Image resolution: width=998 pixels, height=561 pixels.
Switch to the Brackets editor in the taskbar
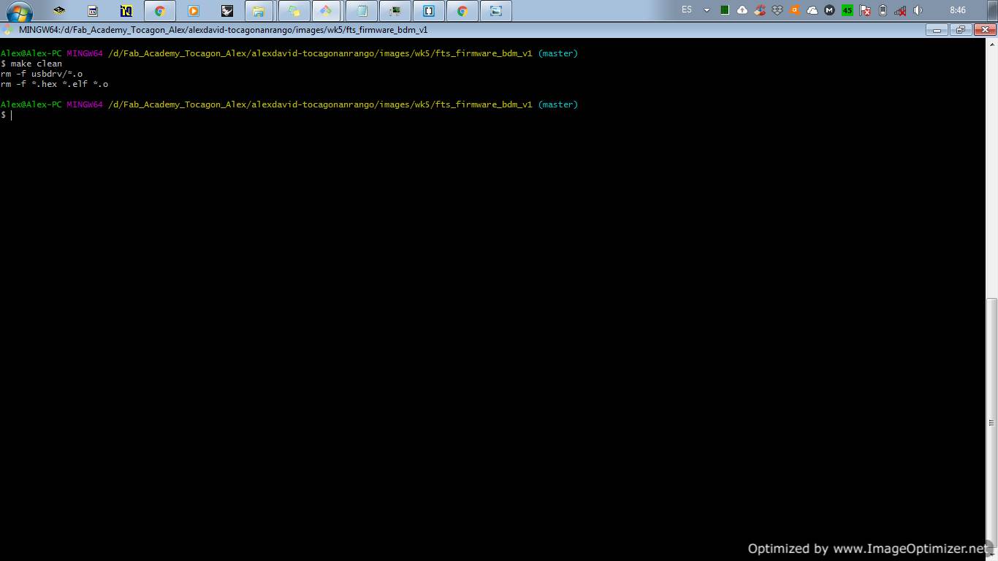click(x=429, y=11)
